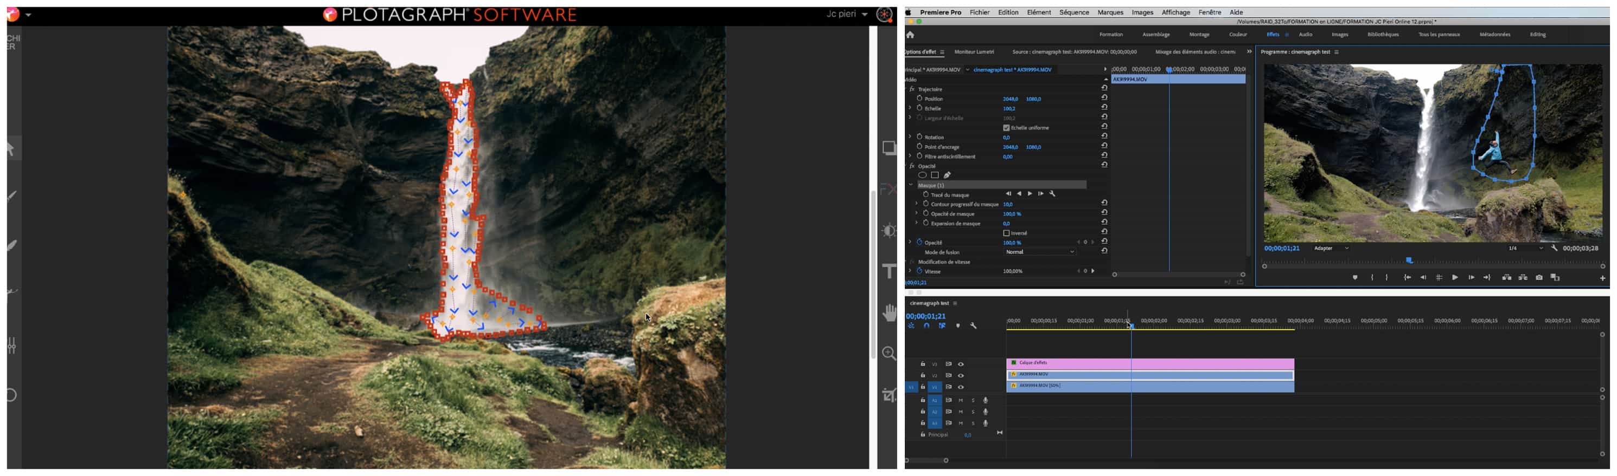The image size is (1617, 476).
Task: Select the free-draw Bezier pen mask tool
Action: [x=947, y=175]
